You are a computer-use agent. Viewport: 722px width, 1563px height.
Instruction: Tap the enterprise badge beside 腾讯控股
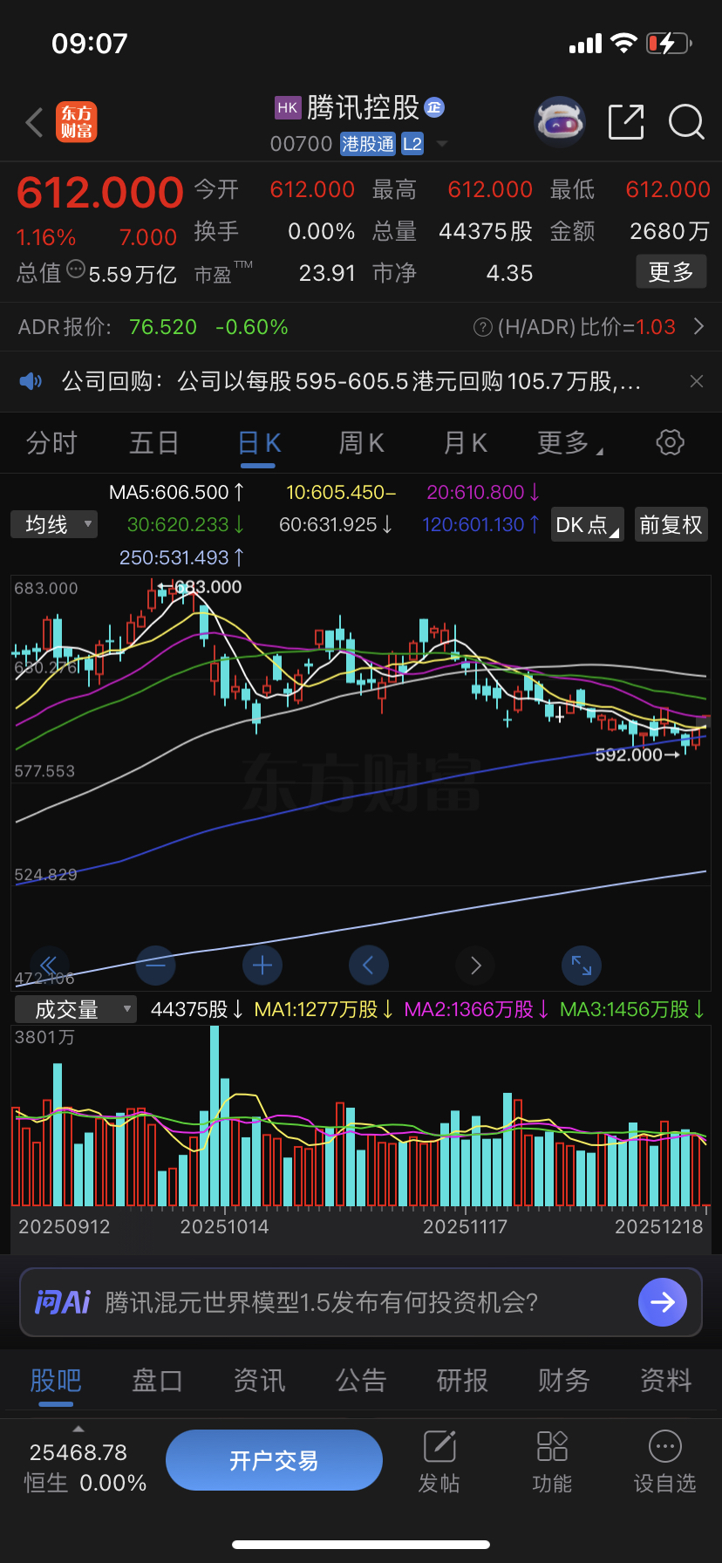(x=434, y=107)
